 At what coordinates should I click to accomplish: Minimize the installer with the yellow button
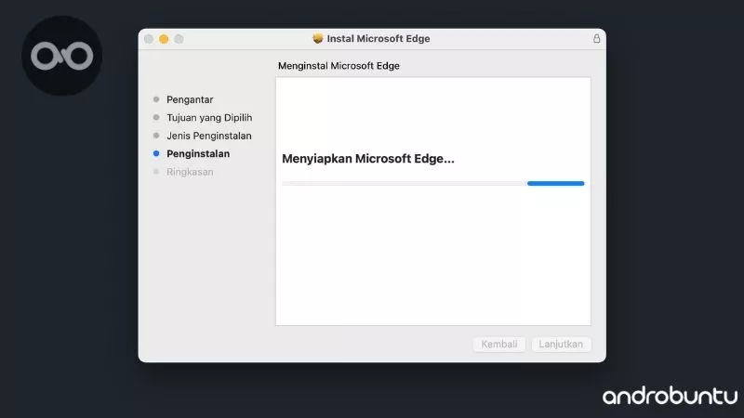click(x=164, y=39)
